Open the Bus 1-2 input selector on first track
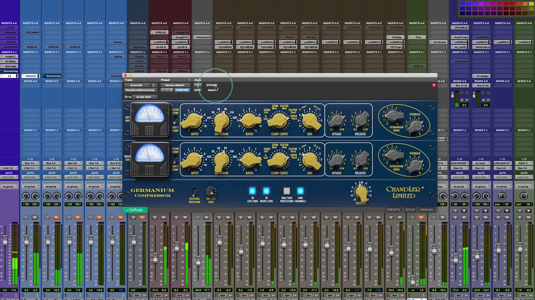The height and width of the screenshot is (300, 535). (x=30, y=163)
